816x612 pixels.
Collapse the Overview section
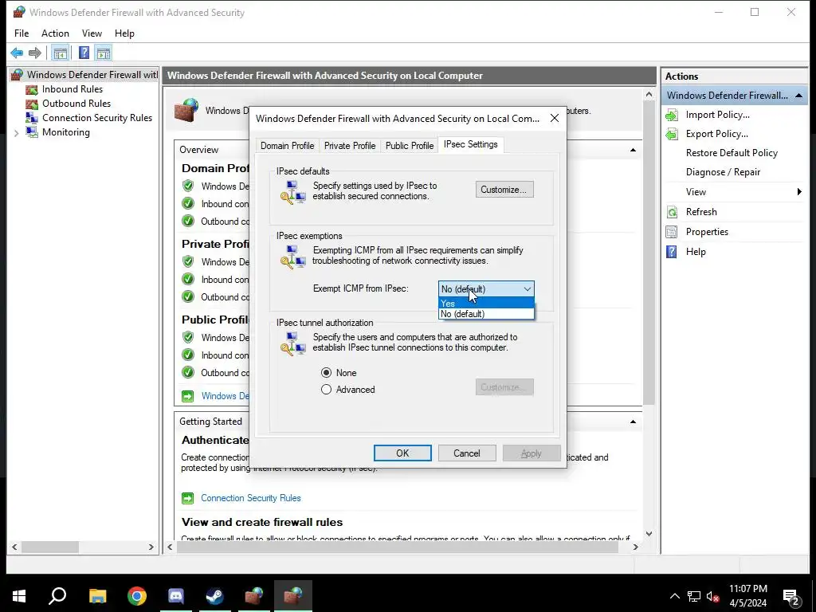point(633,151)
